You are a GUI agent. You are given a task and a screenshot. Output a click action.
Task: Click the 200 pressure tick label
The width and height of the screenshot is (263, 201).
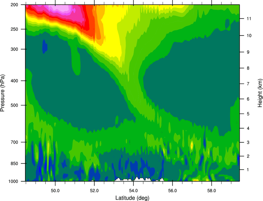coord(14,5)
